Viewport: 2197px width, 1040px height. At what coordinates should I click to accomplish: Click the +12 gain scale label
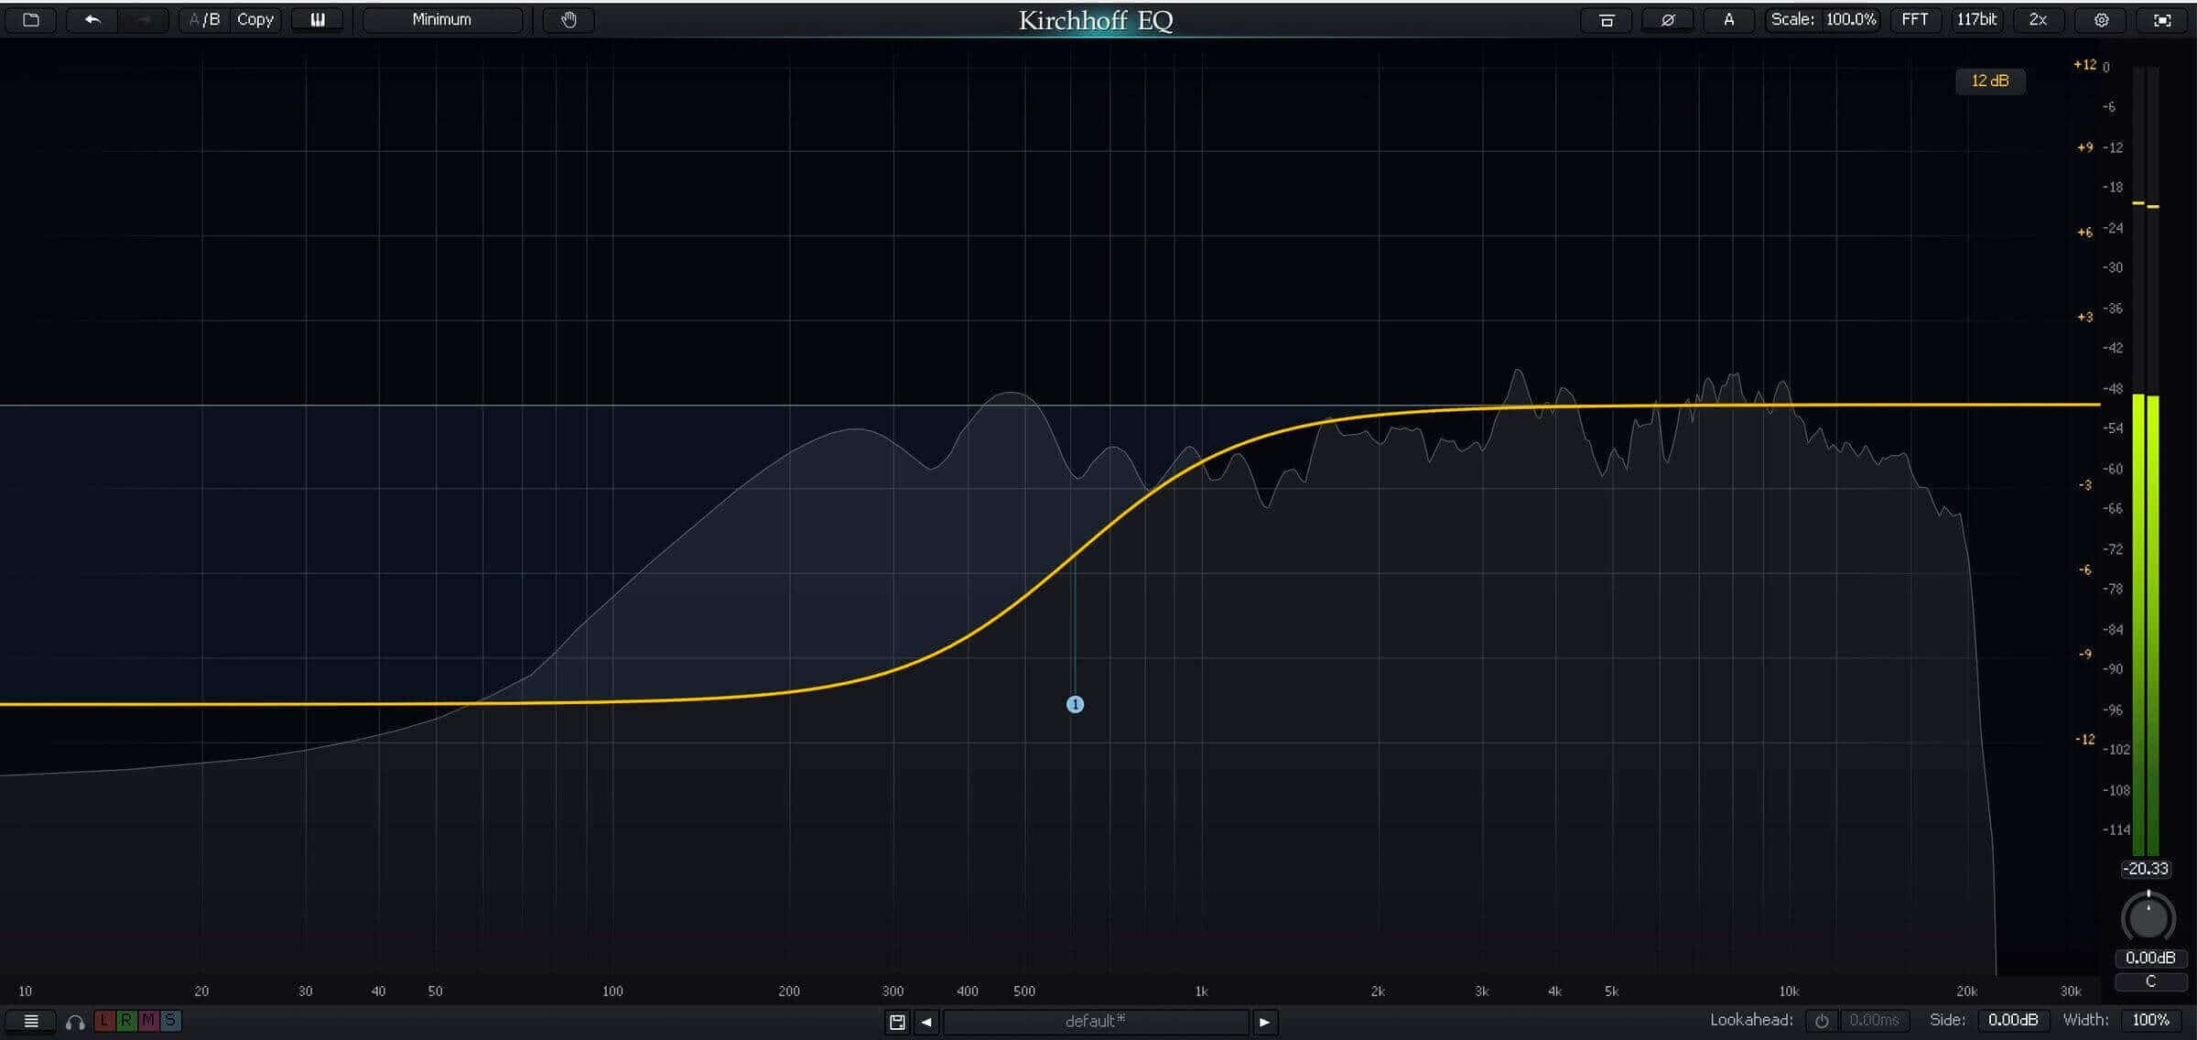pyautogui.click(x=2084, y=64)
